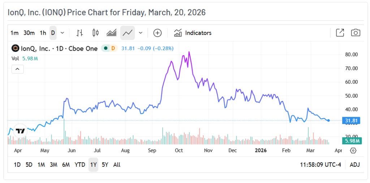This screenshot has height=183, width=370.
Task: Open chart in fullscreen popup
Action: coord(340,33)
